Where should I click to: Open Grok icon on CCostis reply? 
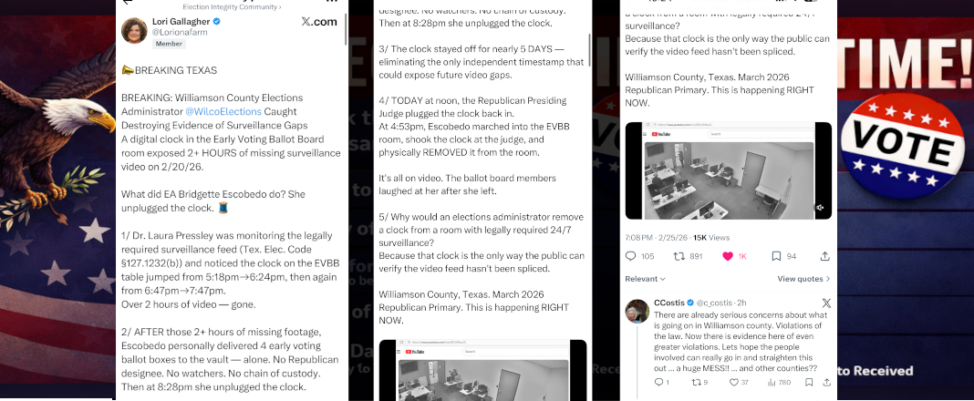click(826, 303)
